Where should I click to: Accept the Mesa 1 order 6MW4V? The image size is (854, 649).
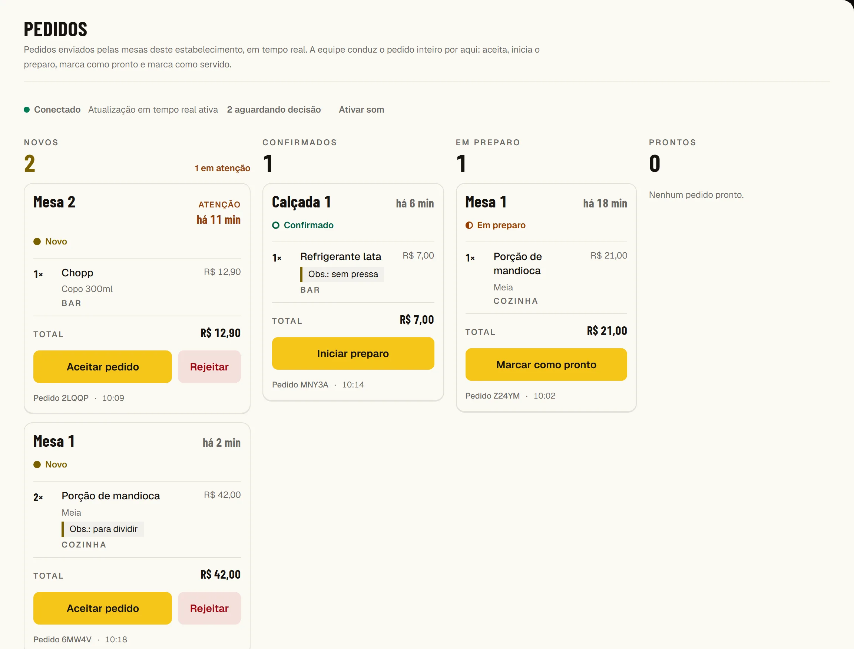click(102, 608)
